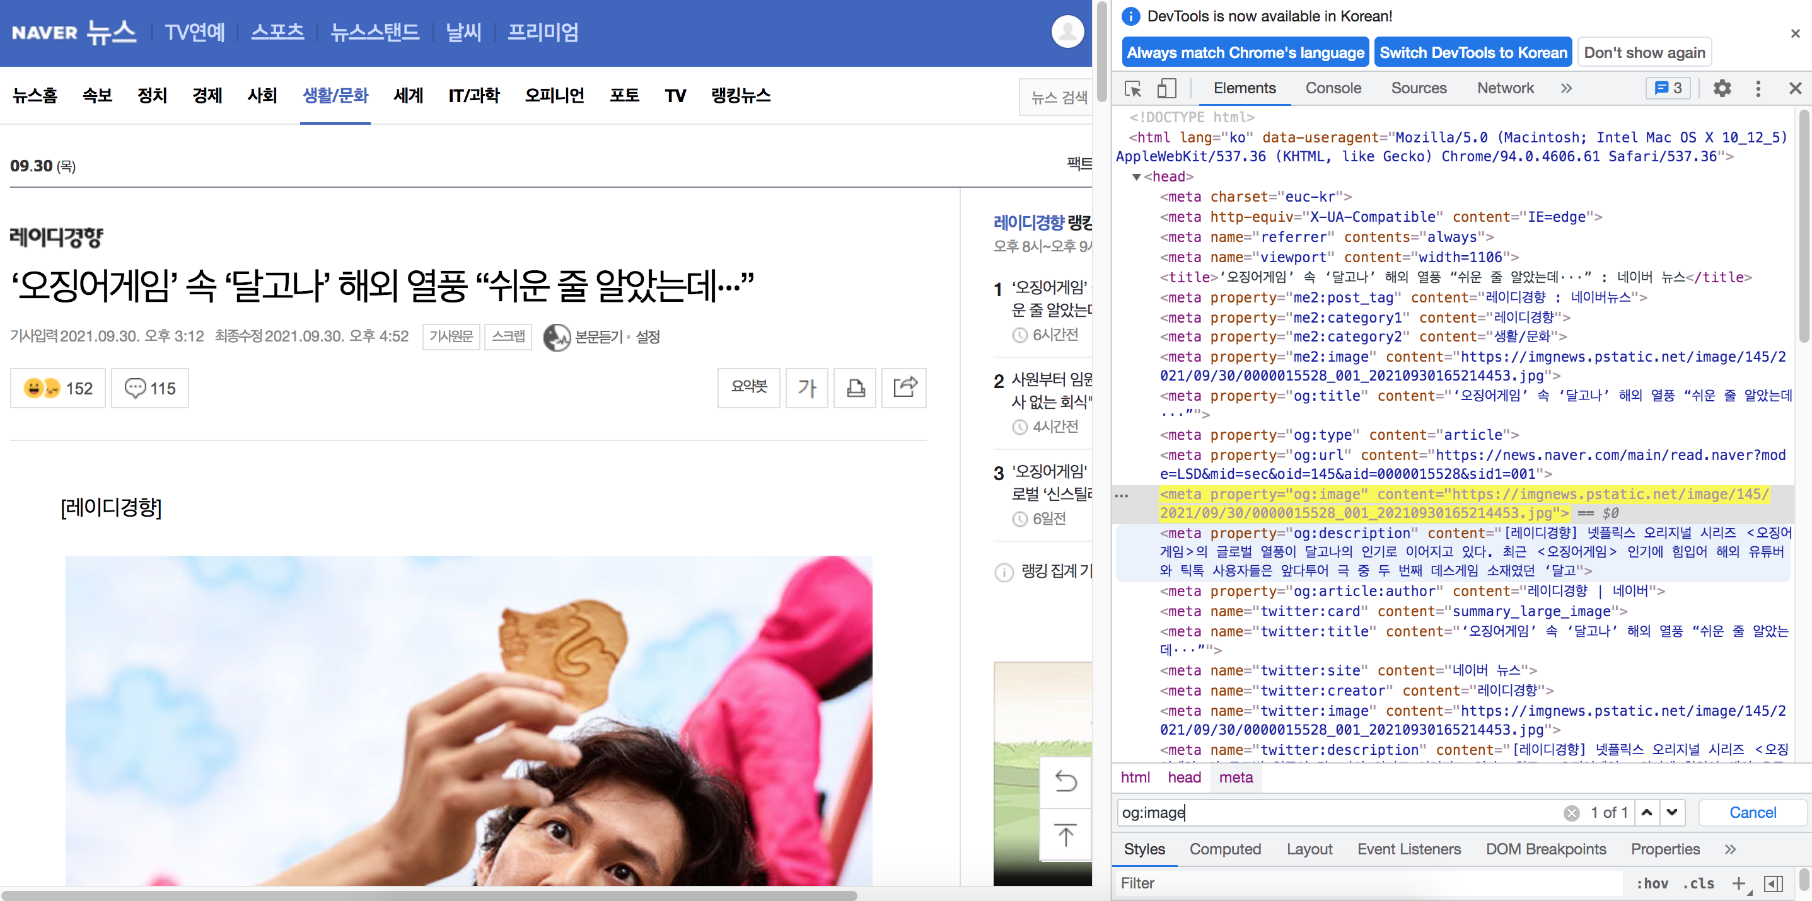This screenshot has height=901, width=1812.
Task: Clear the og:image search field
Action: (x=1571, y=813)
